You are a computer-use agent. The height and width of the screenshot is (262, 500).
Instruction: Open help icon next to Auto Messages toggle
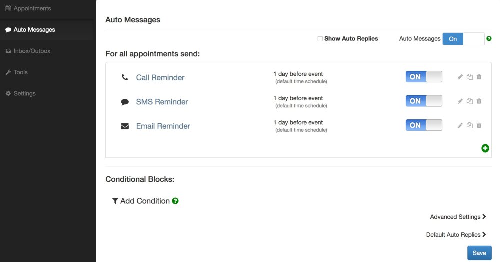489,39
